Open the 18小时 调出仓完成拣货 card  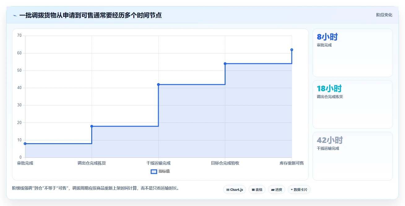353,104
